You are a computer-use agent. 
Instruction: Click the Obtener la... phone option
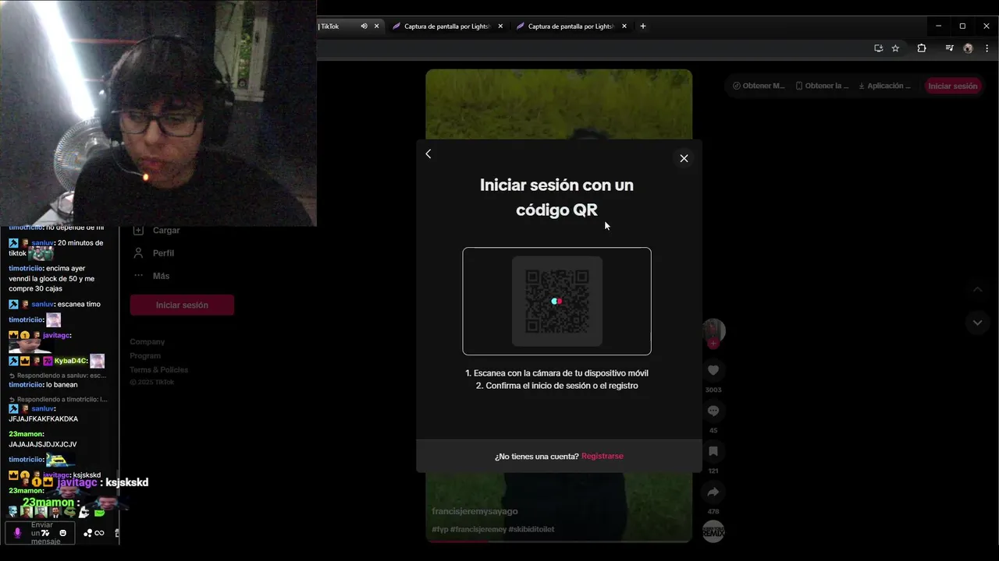822,86
